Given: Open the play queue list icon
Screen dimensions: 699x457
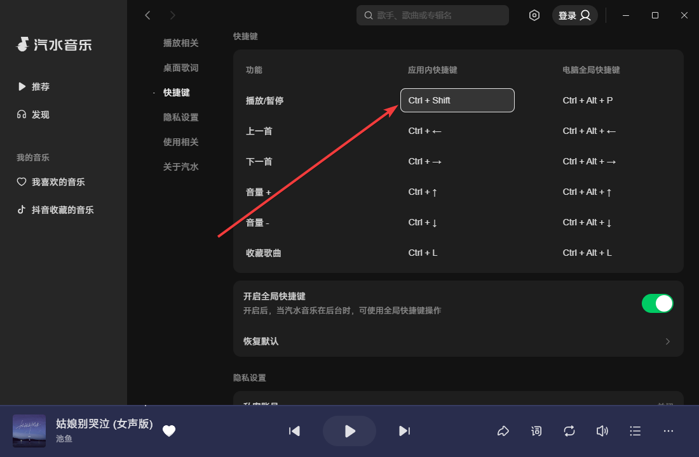Looking at the screenshot, I should tap(635, 431).
